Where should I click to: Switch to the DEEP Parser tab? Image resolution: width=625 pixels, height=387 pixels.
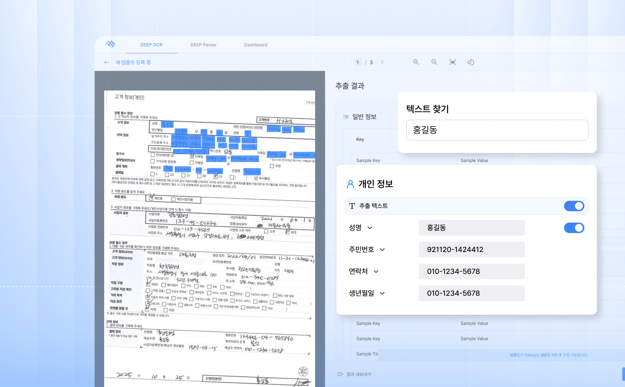[x=203, y=45]
